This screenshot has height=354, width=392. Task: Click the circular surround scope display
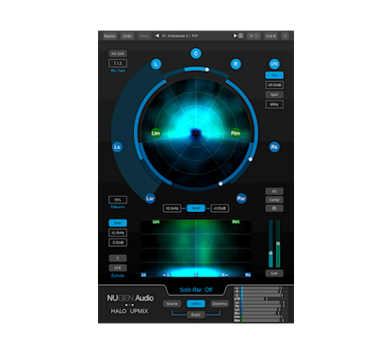[x=196, y=134]
